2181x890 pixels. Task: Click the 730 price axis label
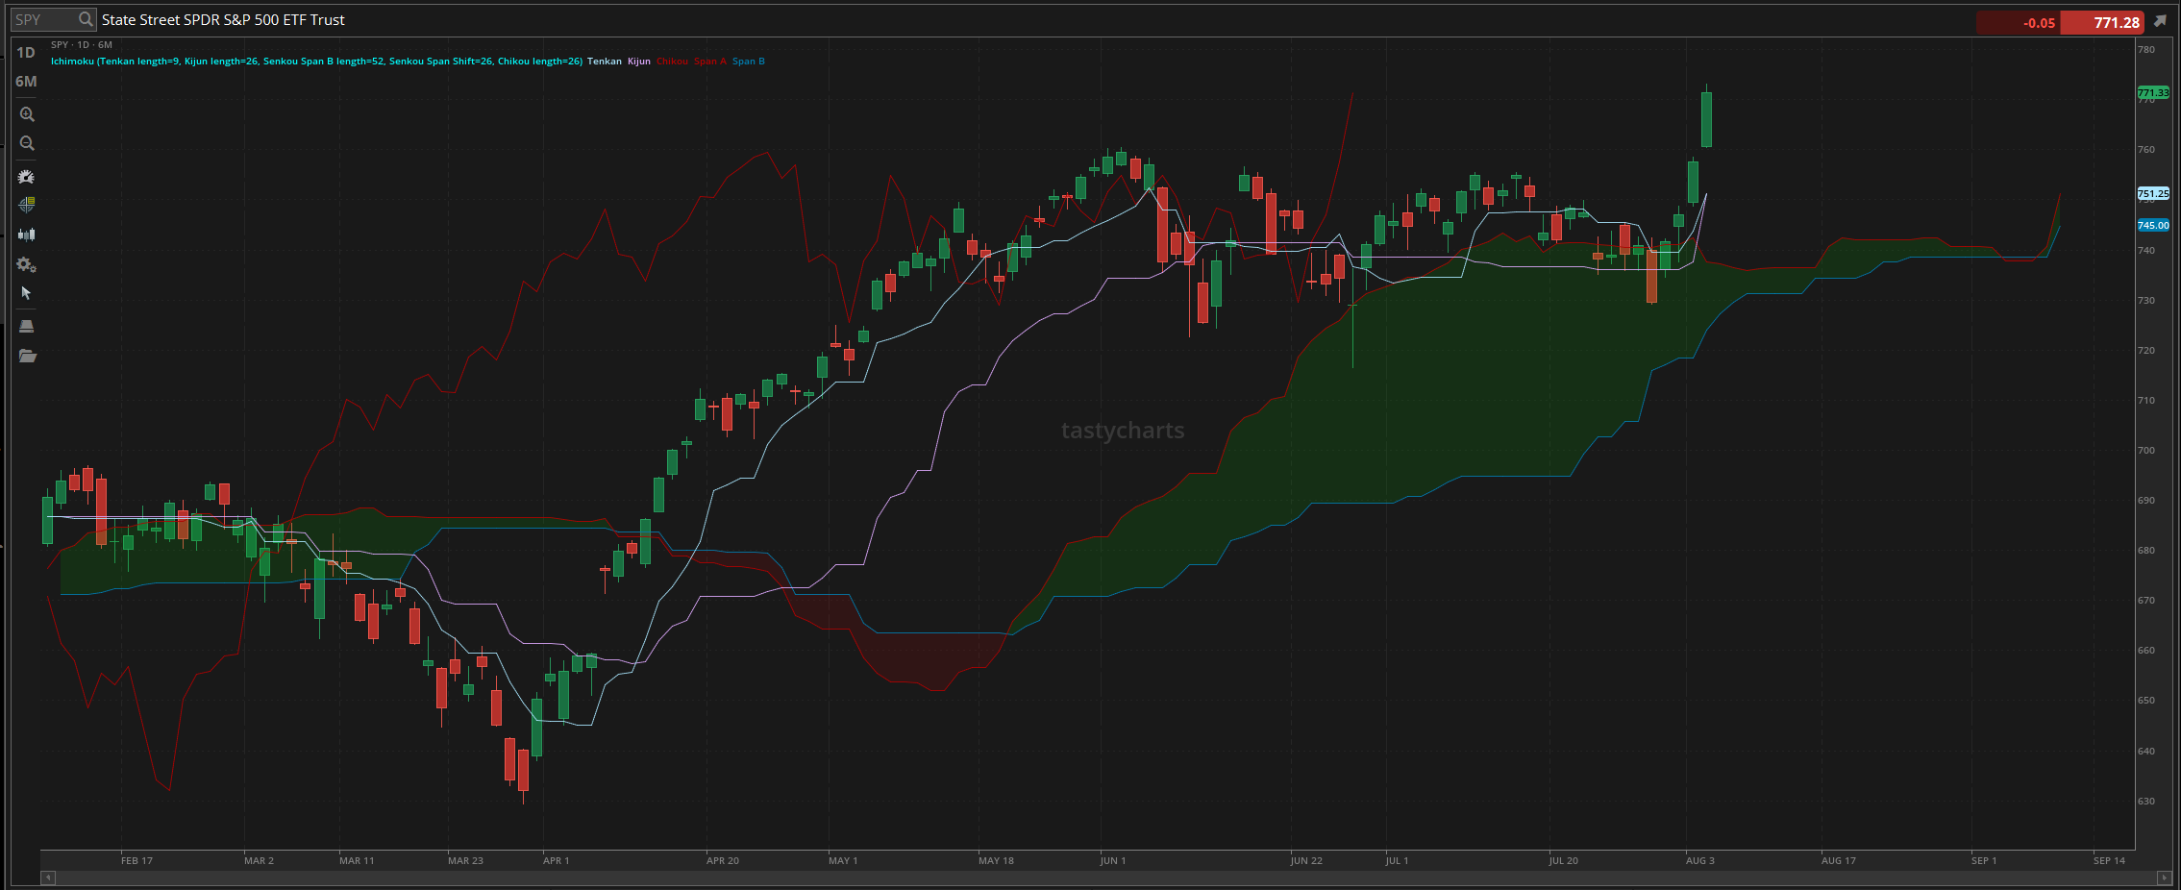point(2146,301)
